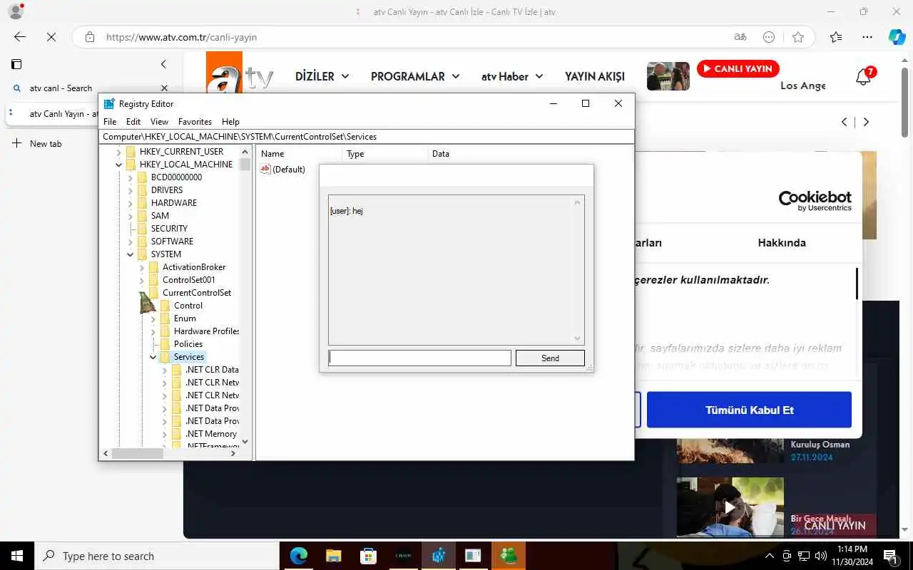Open the DİZİLER dropdown menu
913x570 pixels.
[322, 76]
